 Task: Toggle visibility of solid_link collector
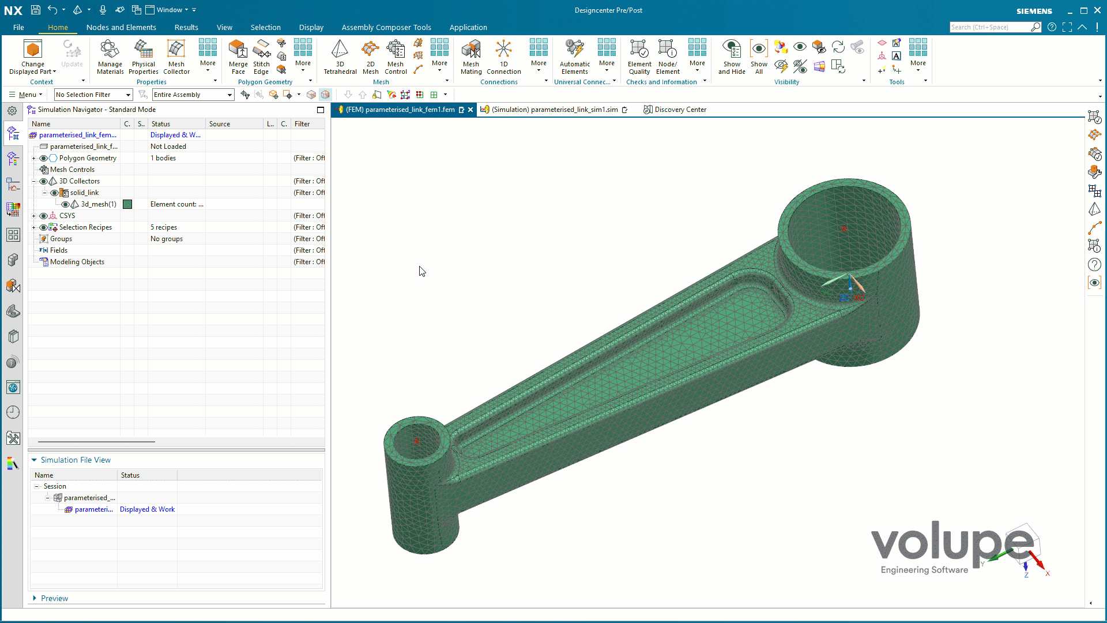point(54,193)
